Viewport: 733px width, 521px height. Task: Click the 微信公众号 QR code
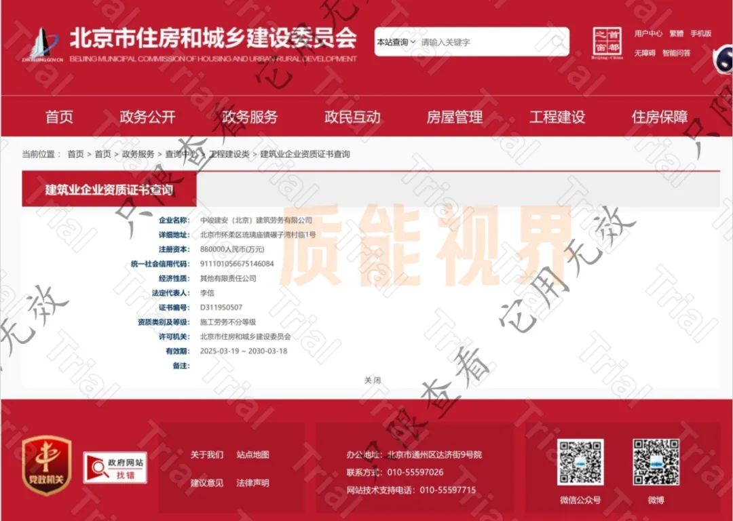click(580, 462)
